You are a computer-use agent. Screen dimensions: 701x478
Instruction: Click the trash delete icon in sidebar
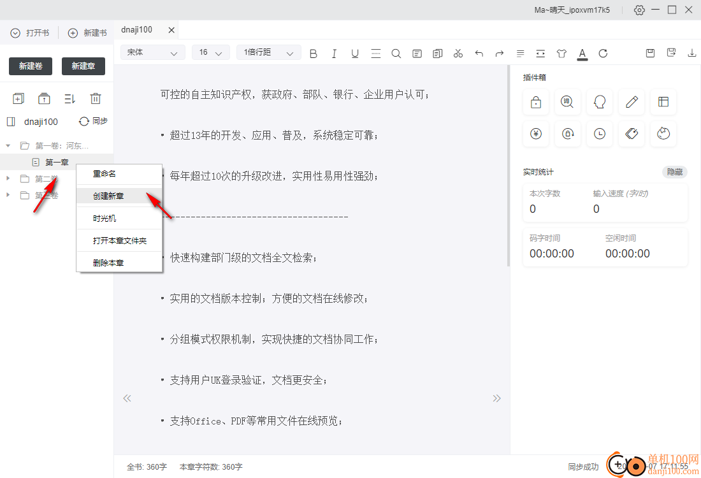coord(96,98)
